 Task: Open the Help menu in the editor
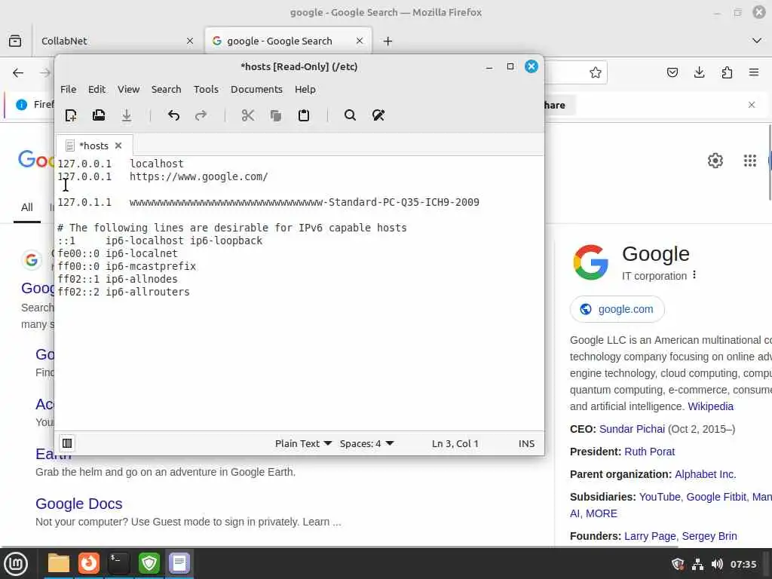pyautogui.click(x=305, y=89)
